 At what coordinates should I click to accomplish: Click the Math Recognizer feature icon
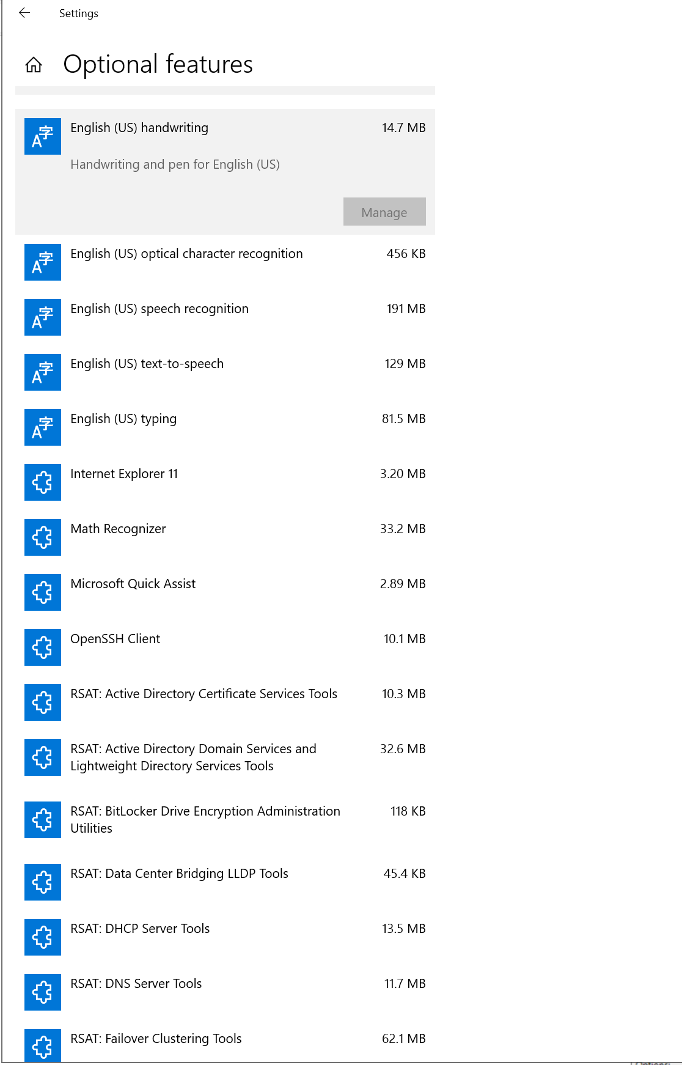pos(43,537)
